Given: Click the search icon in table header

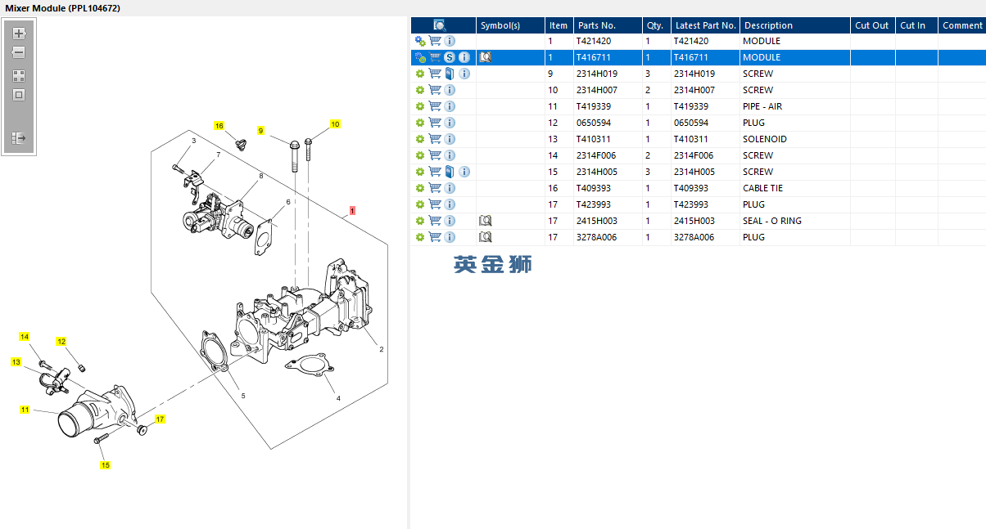Looking at the screenshot, I should [x=440, y=25].
